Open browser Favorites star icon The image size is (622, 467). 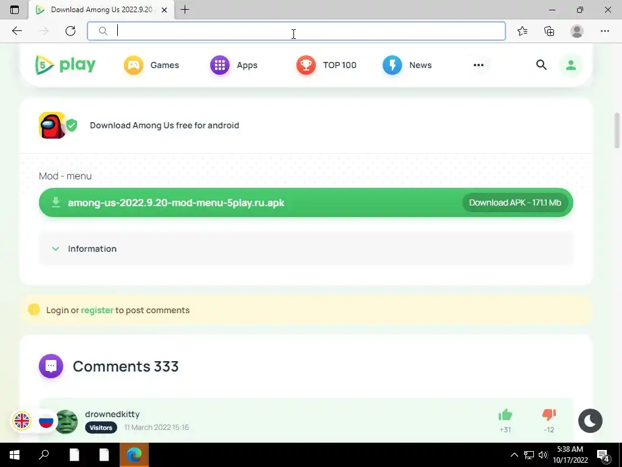(522, 31)
